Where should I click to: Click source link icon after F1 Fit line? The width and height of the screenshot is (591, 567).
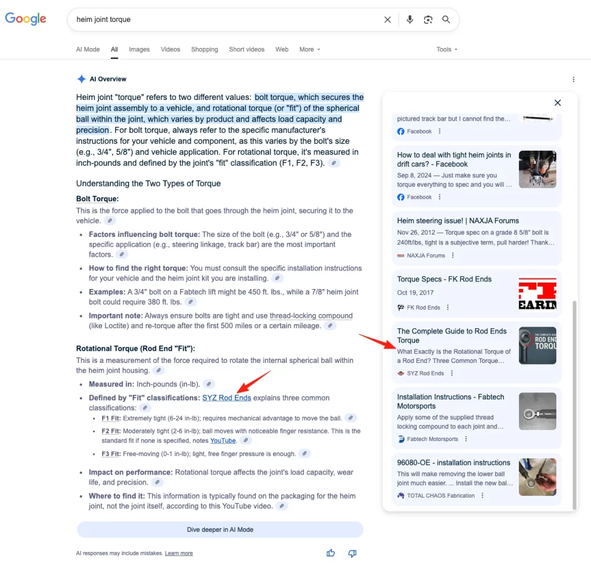(x=350, y=418)
